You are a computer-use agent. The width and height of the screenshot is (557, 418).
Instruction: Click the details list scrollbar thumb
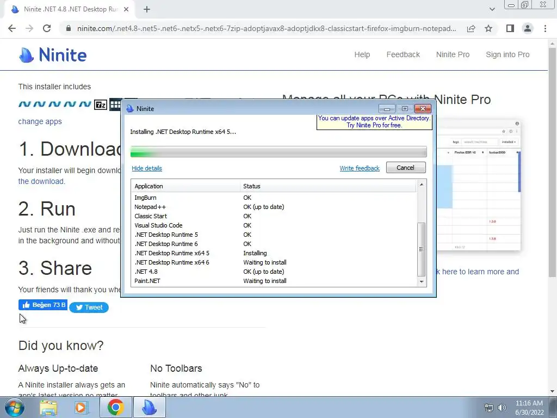(x=422, y=249)
